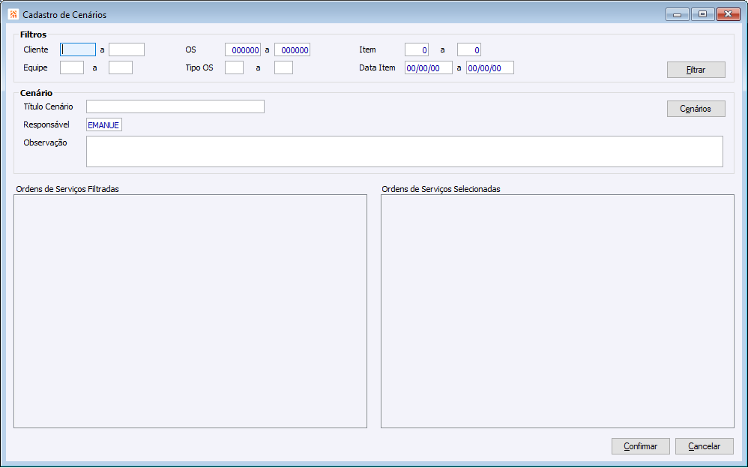
Task: Click the Responsável field showing EMANUE
Action: point(104,124)
